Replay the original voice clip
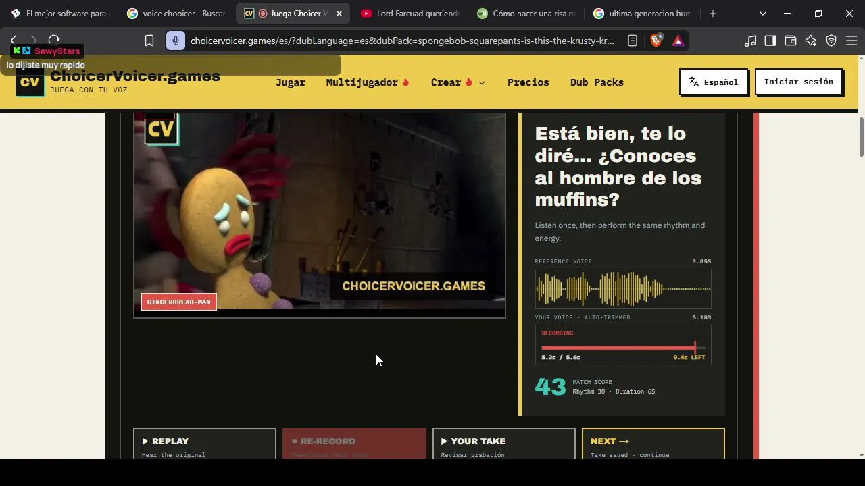Screen dimensions: 865x486 (205, 444)
